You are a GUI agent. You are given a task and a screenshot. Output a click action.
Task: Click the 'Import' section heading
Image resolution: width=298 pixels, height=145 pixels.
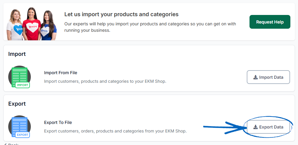point(17,54)
